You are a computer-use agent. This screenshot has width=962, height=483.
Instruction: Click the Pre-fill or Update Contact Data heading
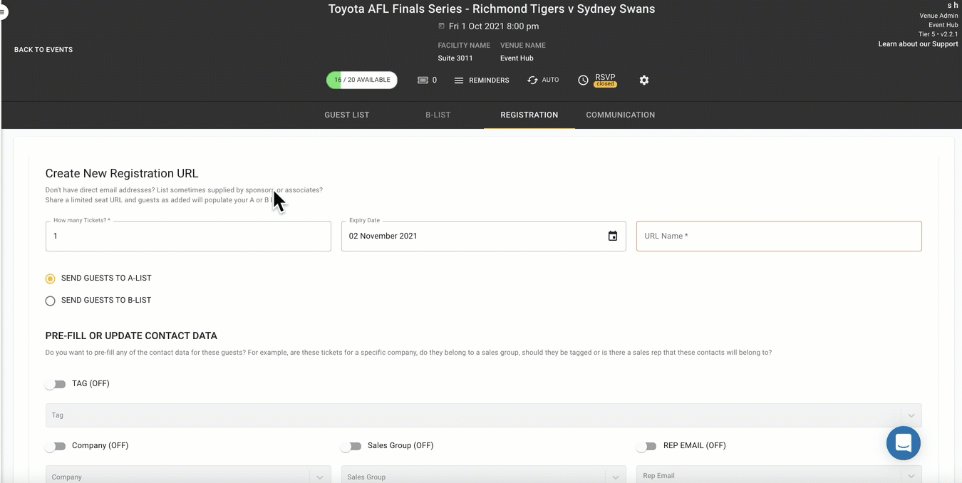[x=131, y=336]
